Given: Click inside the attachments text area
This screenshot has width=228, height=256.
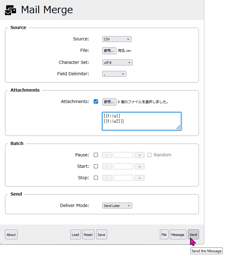Looking at the screenshot, I should [x=141, y=121].
